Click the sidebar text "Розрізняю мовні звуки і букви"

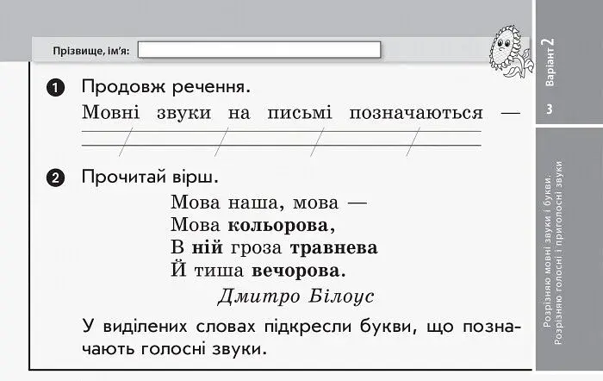[548, 253]
